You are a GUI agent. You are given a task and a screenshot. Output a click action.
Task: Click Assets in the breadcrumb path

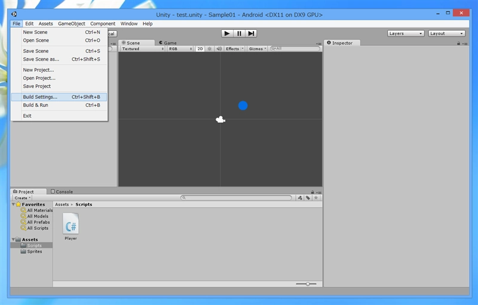[x=62, y=204]
